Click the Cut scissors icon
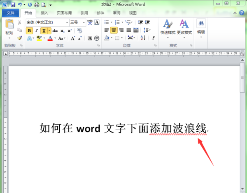 (19, 22)
